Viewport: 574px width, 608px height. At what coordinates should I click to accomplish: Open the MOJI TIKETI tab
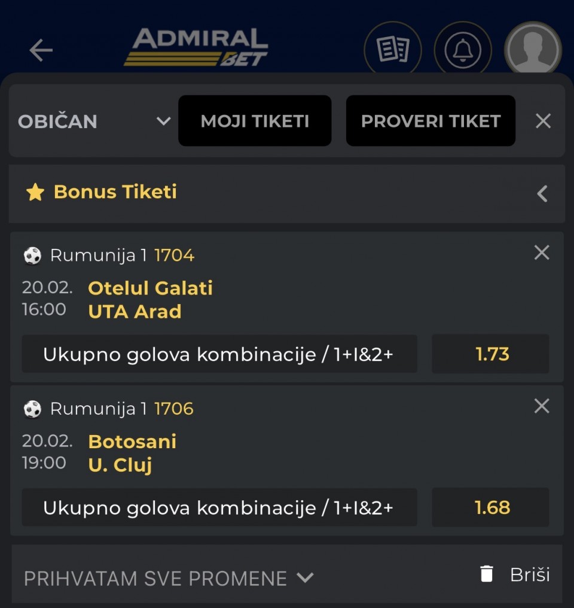[255, 121]
